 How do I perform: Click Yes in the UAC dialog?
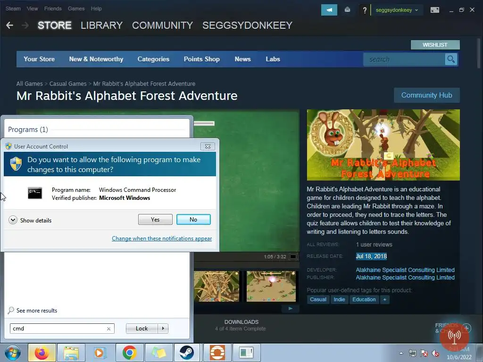pyautogui.click(x=155, y=220)
